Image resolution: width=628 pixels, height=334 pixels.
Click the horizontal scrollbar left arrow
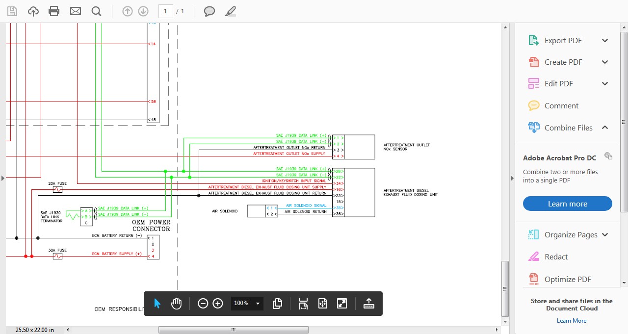[68, 330]
